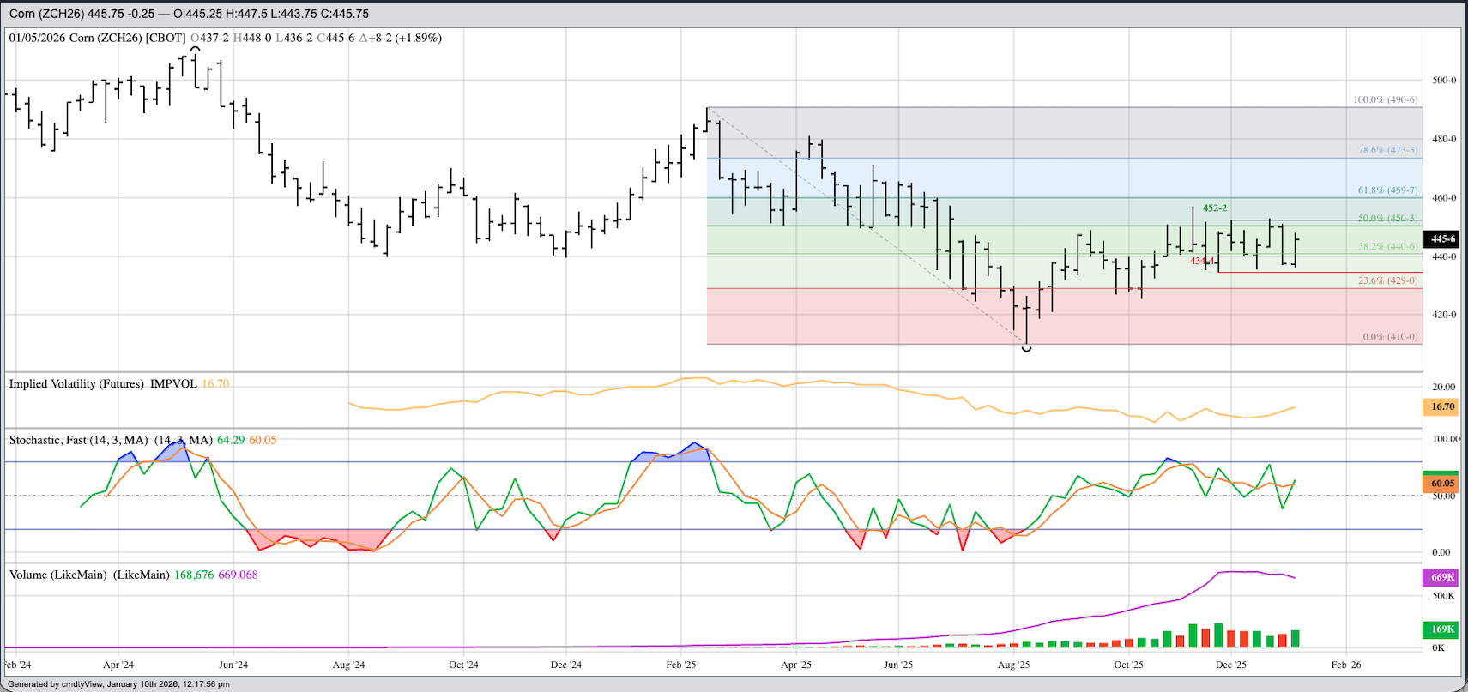Click the orange 16.70 implied volatility tag

coord(1442,407)
